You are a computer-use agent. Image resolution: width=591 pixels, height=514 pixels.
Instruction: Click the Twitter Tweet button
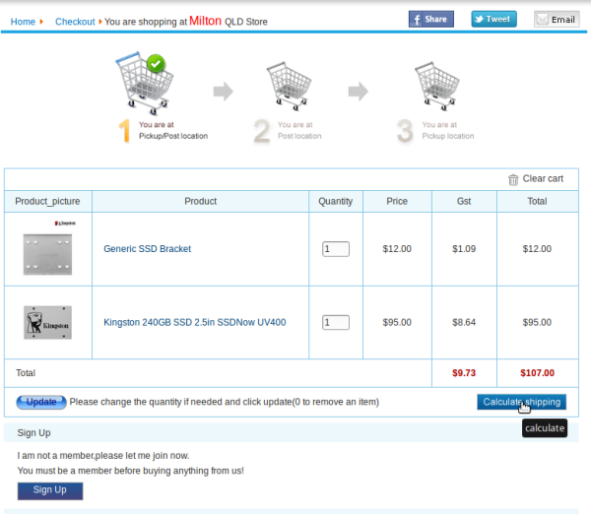pyautogui.click(x=493, y=19)
